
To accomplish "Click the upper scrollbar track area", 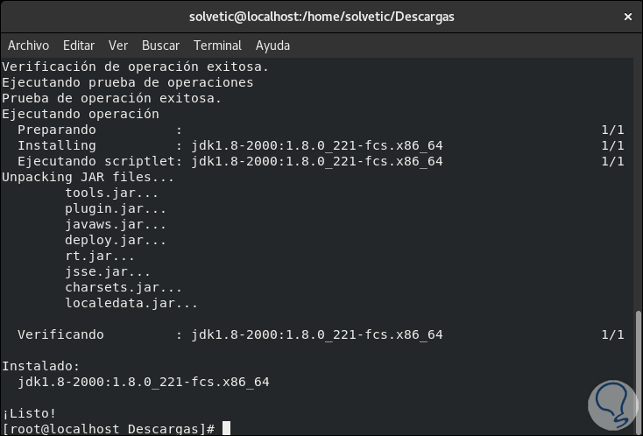I will [x=639, y=175].
